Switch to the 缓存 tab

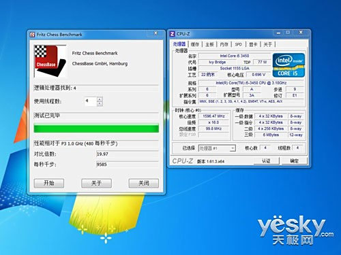pos(195,44)
